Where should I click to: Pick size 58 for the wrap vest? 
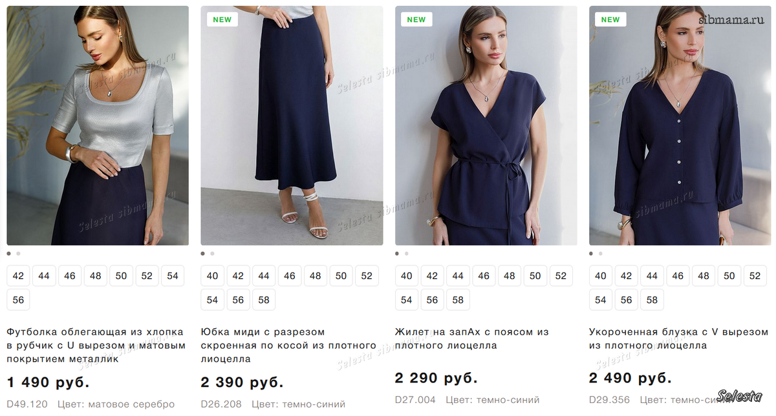(458, 300)
